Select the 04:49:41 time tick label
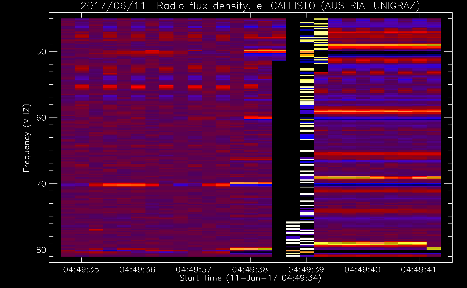Screen dimensions: 467x288 (419, 270)
